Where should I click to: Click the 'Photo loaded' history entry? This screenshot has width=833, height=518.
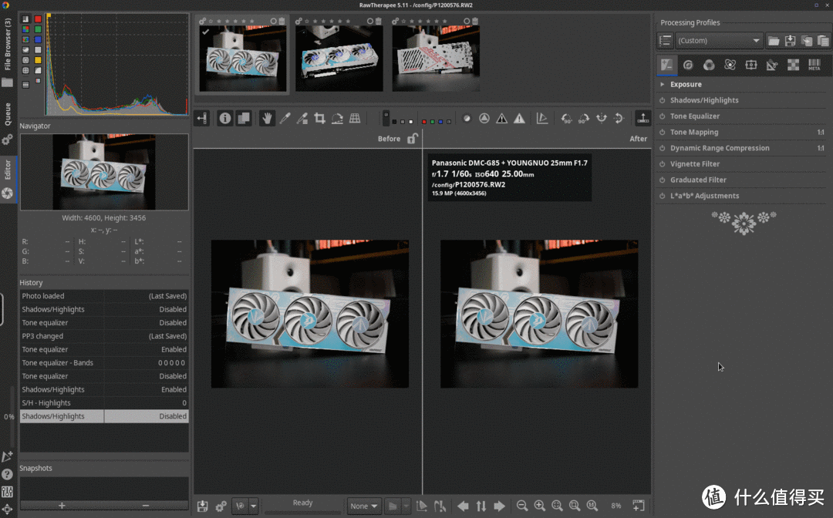point(43,296)
